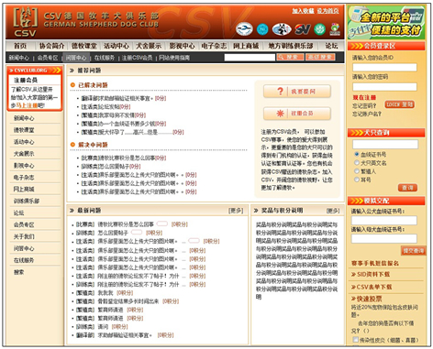Click the question mark 我要提问 button
433x349 pixels.
[x=297, y=92]
